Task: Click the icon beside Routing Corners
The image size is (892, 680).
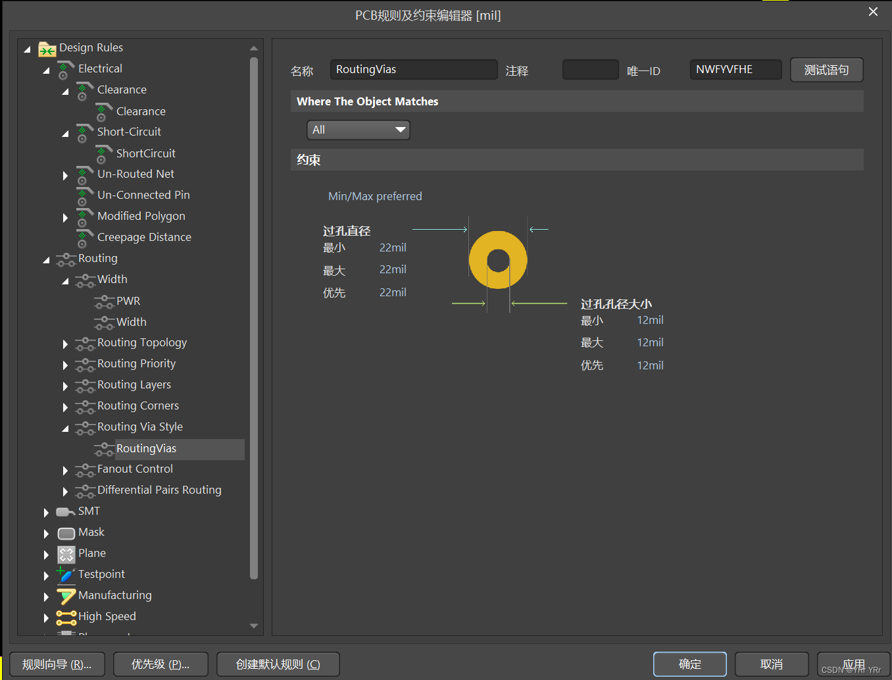Action: click(85, 407)
